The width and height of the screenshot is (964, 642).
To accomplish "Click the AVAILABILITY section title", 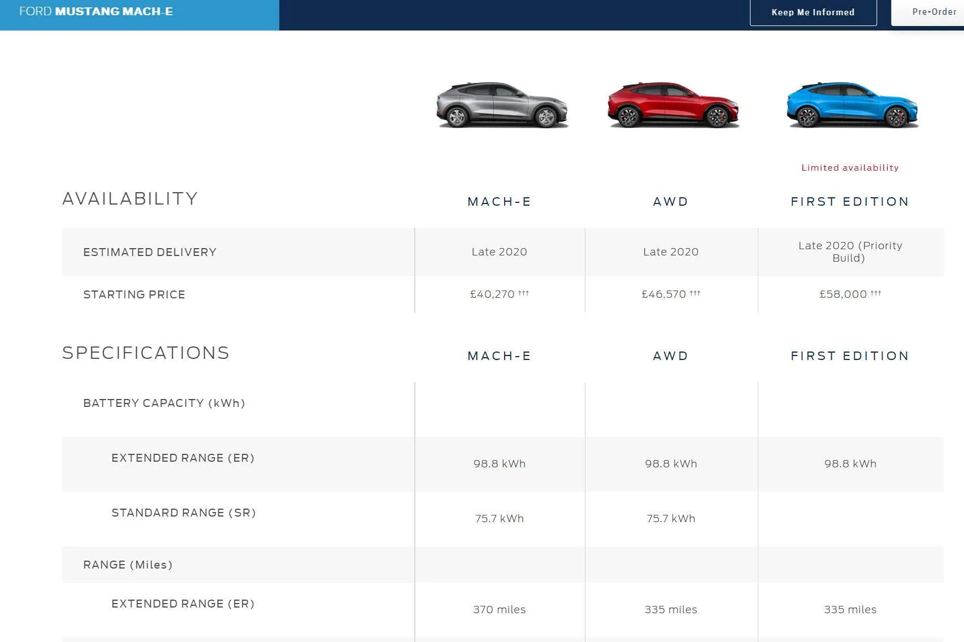I will point(130,199).
